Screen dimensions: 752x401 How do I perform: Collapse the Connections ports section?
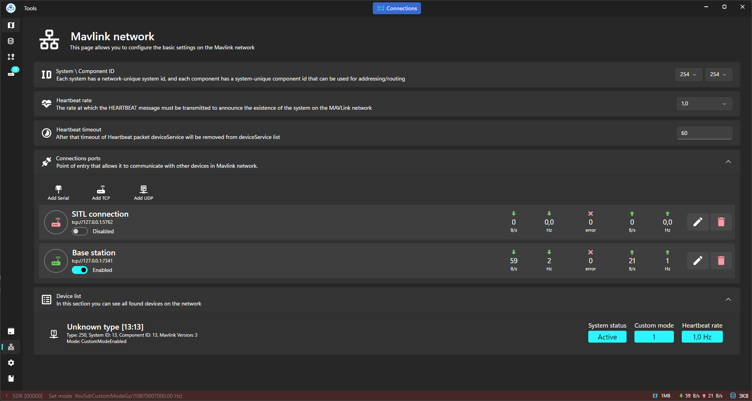[728, 162]
